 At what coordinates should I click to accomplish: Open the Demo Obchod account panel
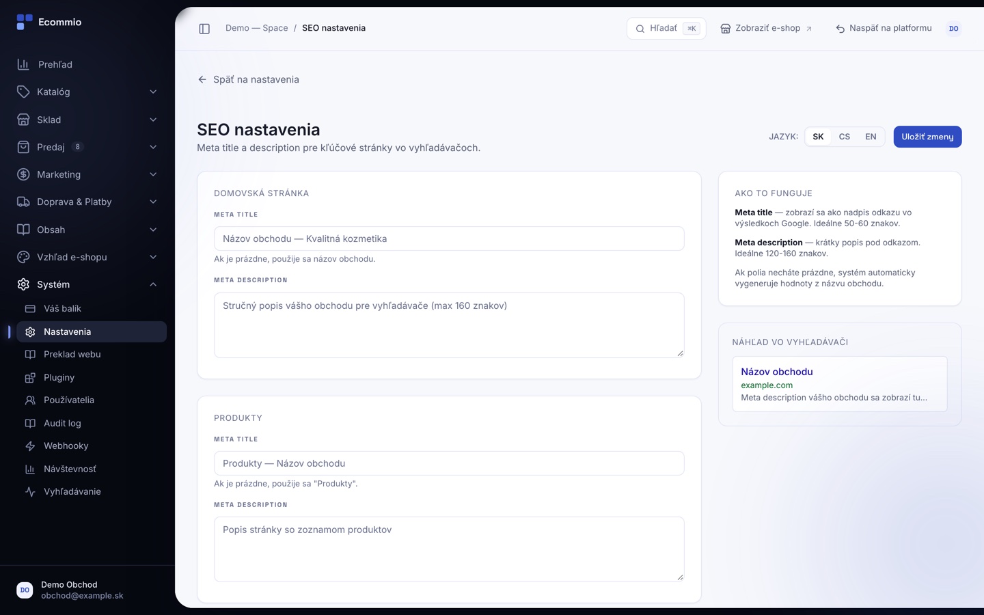[87, 590]
